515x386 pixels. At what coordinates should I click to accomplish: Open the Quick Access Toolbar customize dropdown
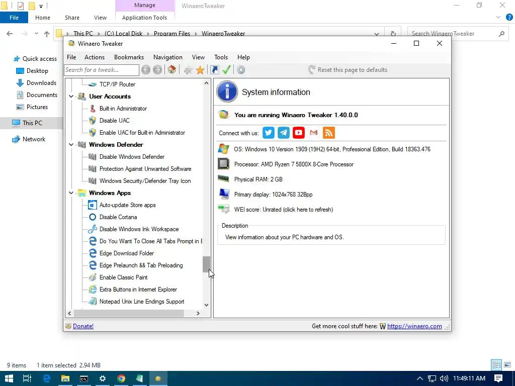[41, 6]
